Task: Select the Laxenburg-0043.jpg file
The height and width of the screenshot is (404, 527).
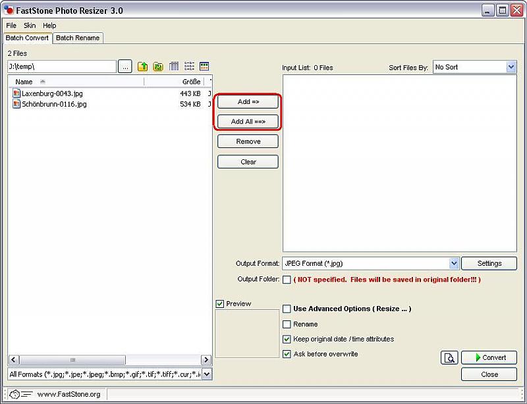Action: coord(52,93)
